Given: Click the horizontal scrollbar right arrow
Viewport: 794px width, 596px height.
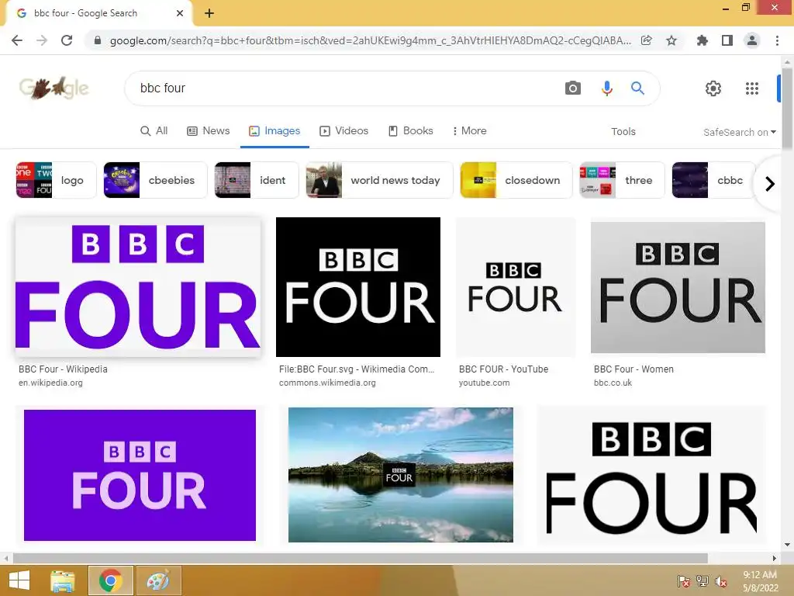Looking at the screenshot, I should tap(775, 559).
